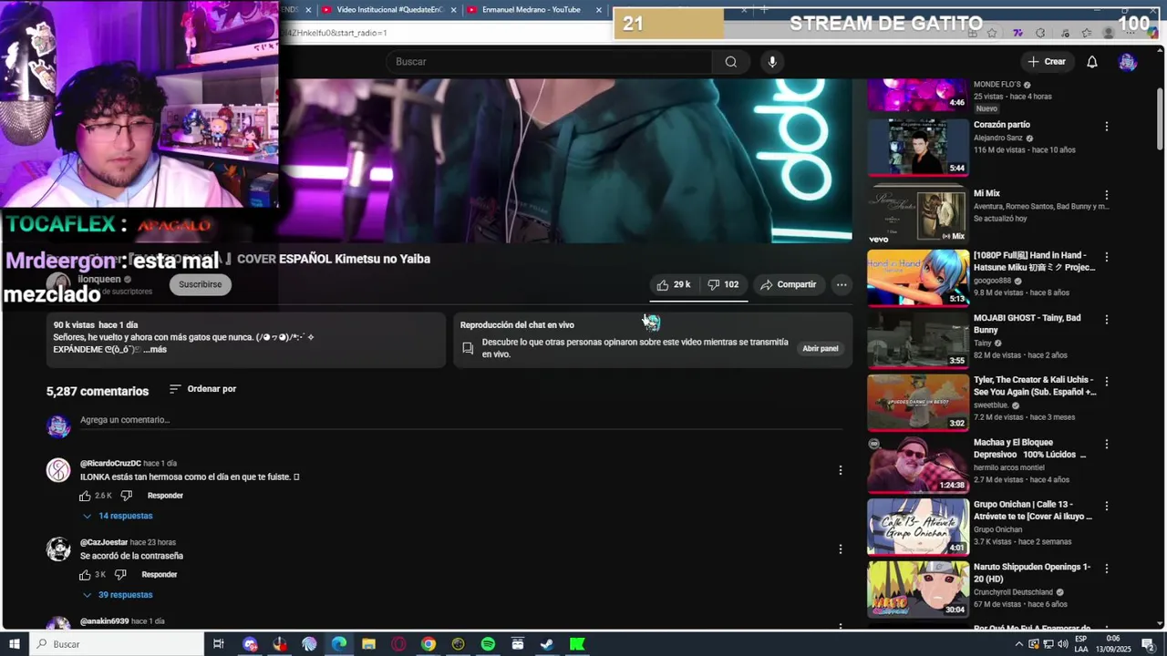Open Opera browser from the taskbar
This screenshot has width=1167, height=656.
point(398,644)
